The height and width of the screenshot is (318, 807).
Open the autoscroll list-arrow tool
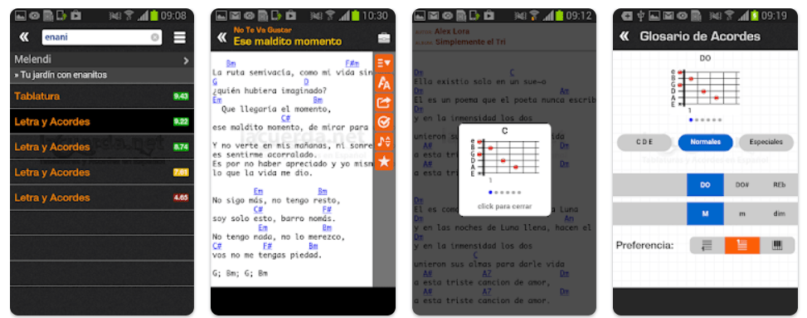click(383, 63)
